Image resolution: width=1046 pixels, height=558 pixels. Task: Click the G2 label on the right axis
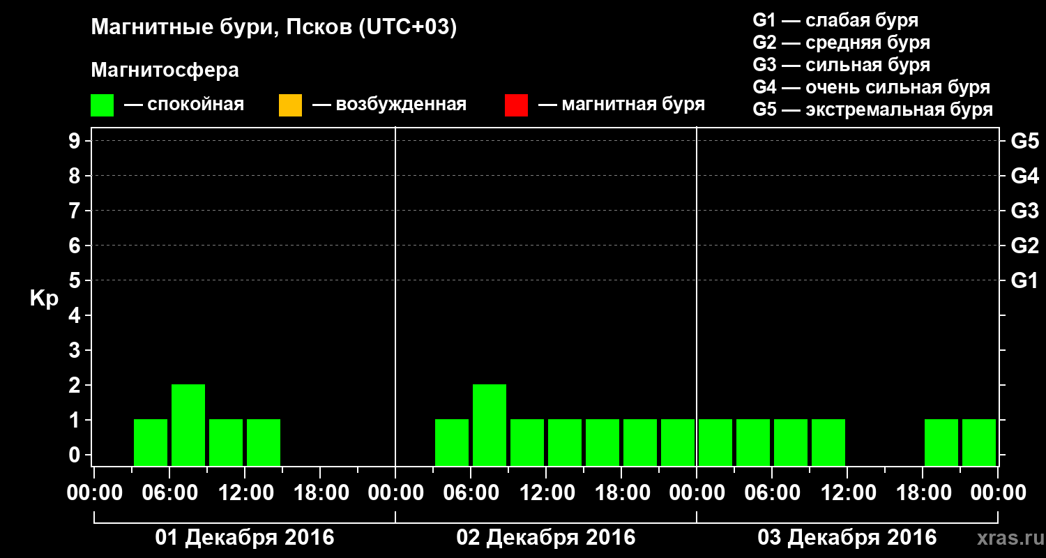1024,246
